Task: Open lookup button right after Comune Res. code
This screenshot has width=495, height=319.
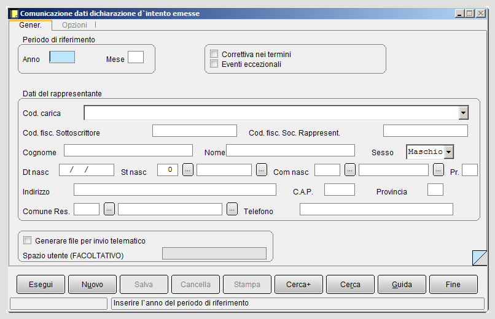Action: pyautogui.click(x=109, y=209)
